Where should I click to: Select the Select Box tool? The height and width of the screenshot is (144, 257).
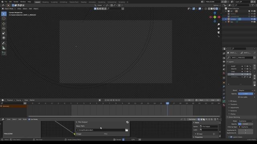[4, 14]
